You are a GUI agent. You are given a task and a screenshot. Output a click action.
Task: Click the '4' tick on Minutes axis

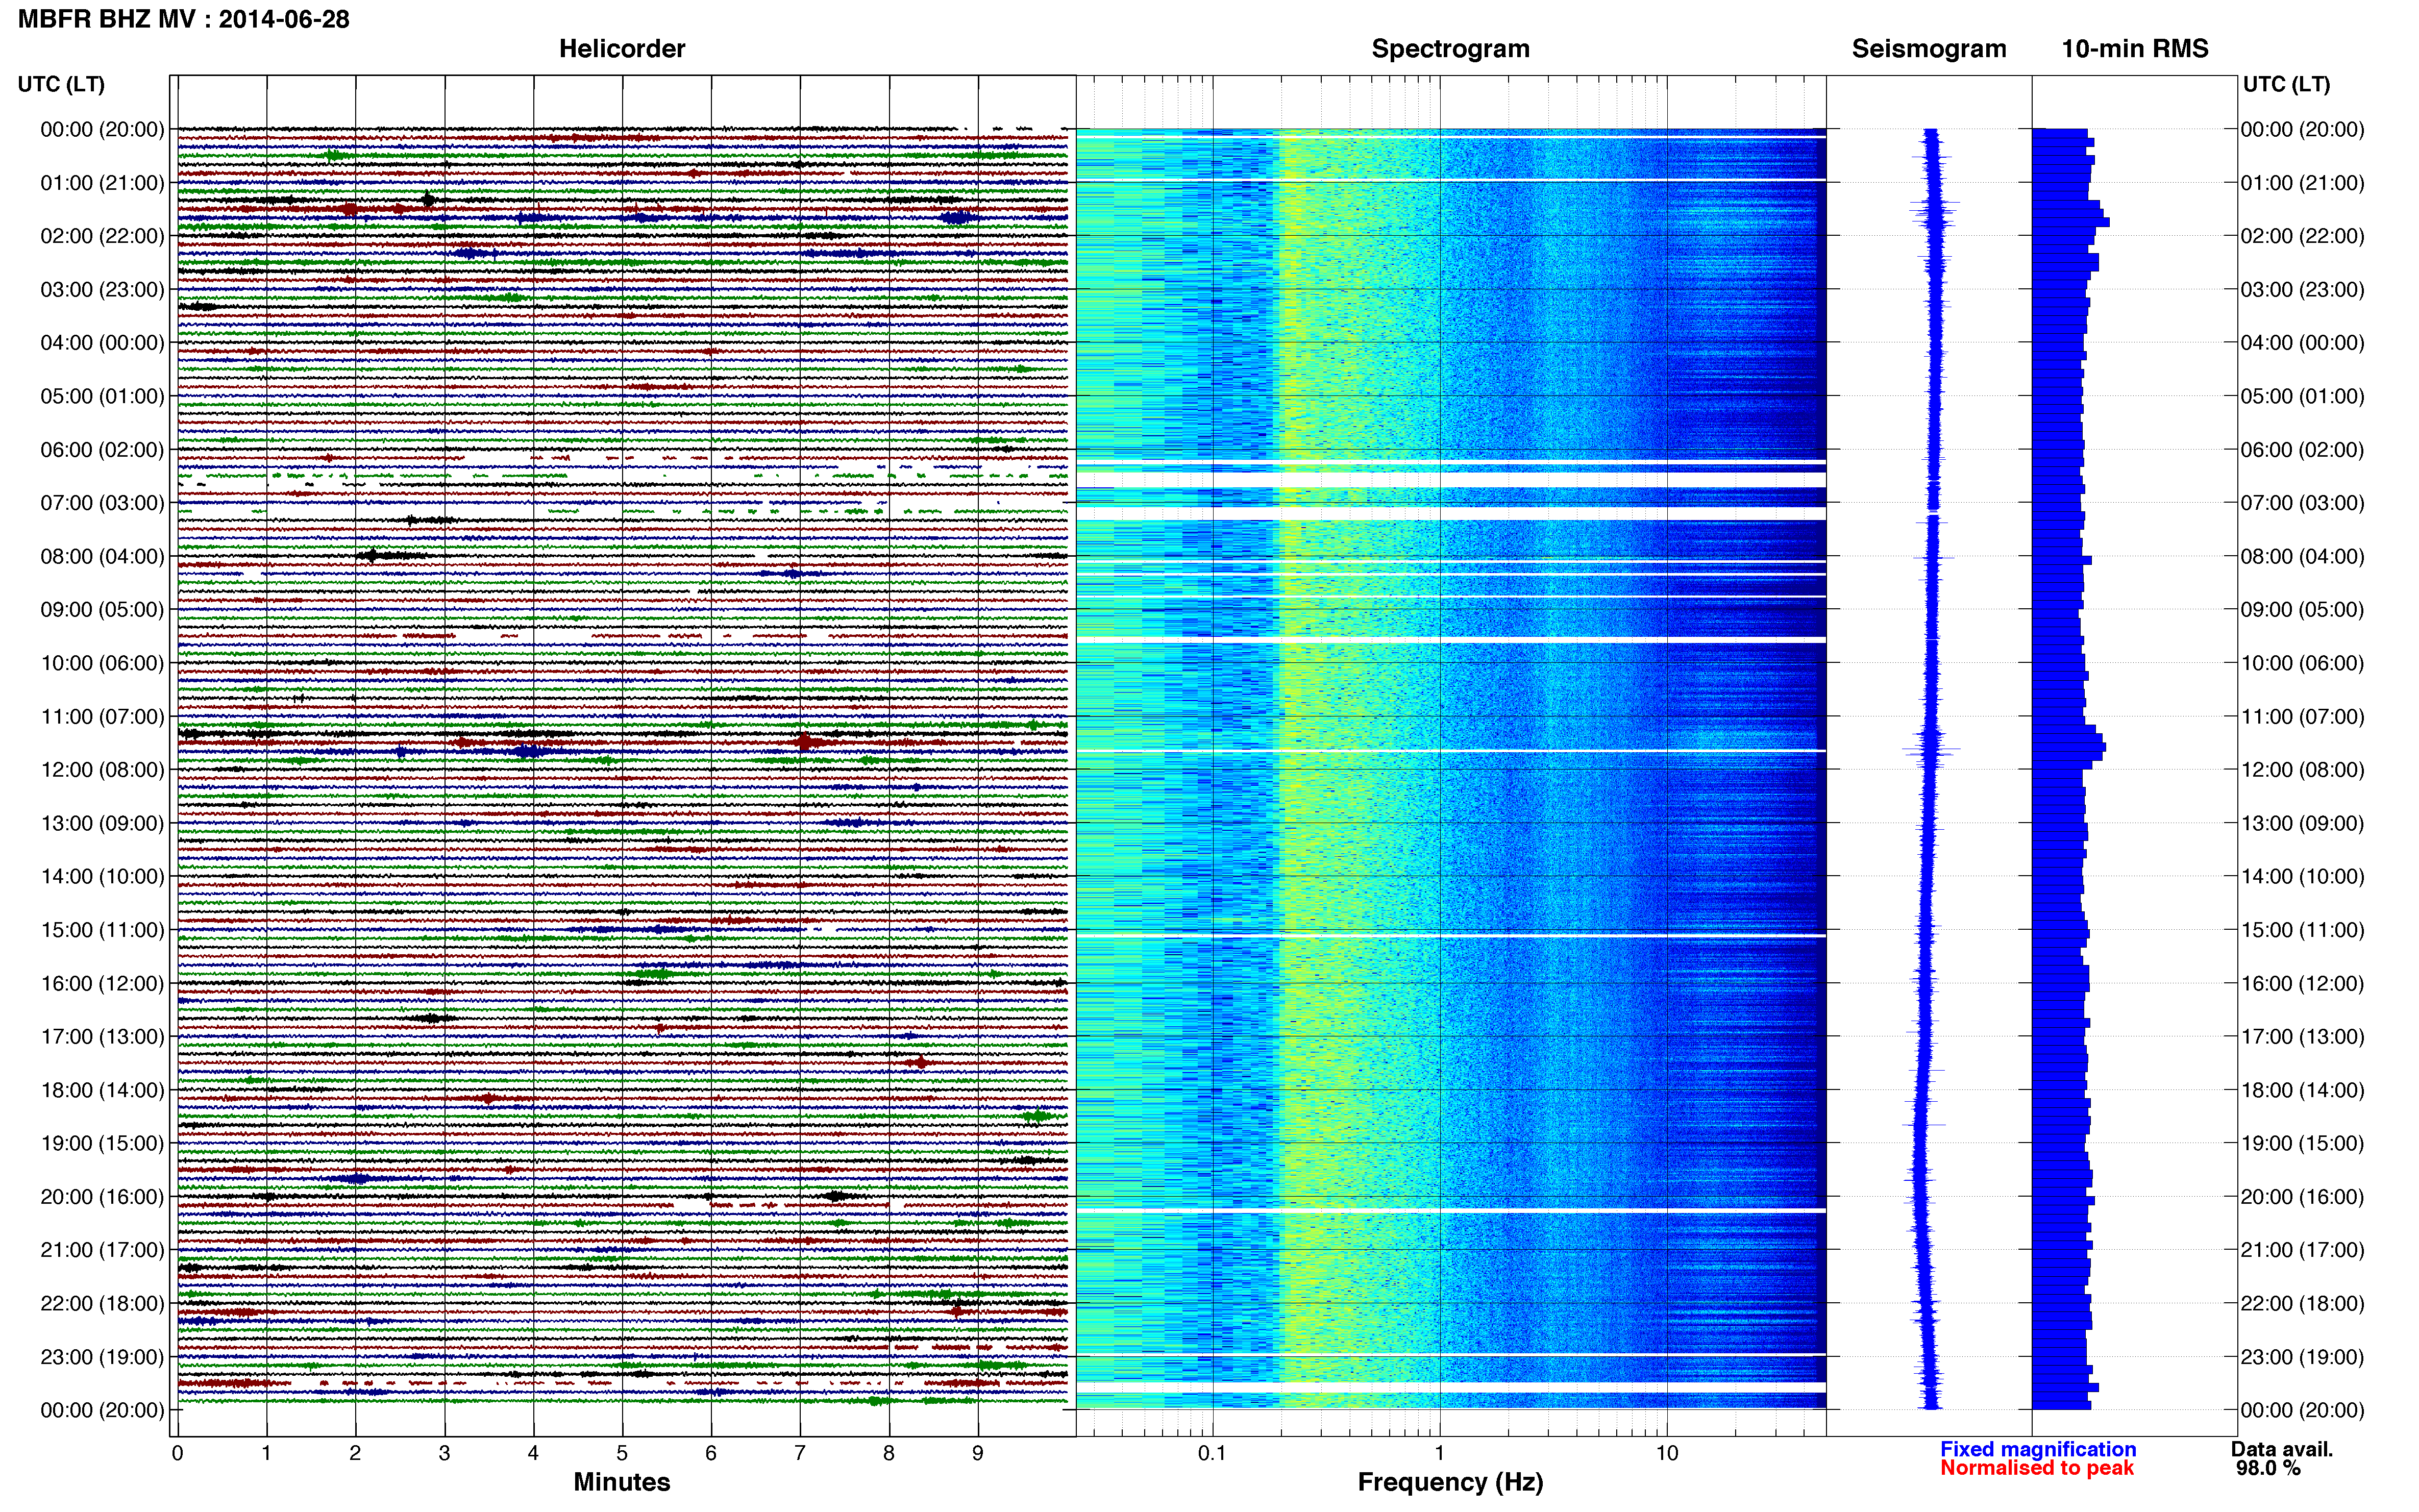[x=533, y=1453]
